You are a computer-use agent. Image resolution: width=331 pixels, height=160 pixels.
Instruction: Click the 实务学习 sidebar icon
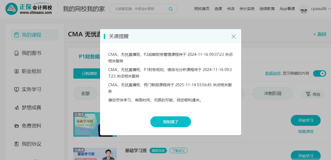[17, 89]
